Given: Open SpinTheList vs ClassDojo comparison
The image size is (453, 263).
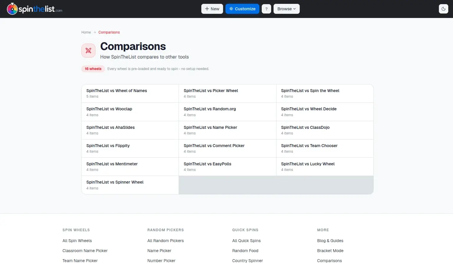Looking at the screenshot, I should tap(325, 130).
